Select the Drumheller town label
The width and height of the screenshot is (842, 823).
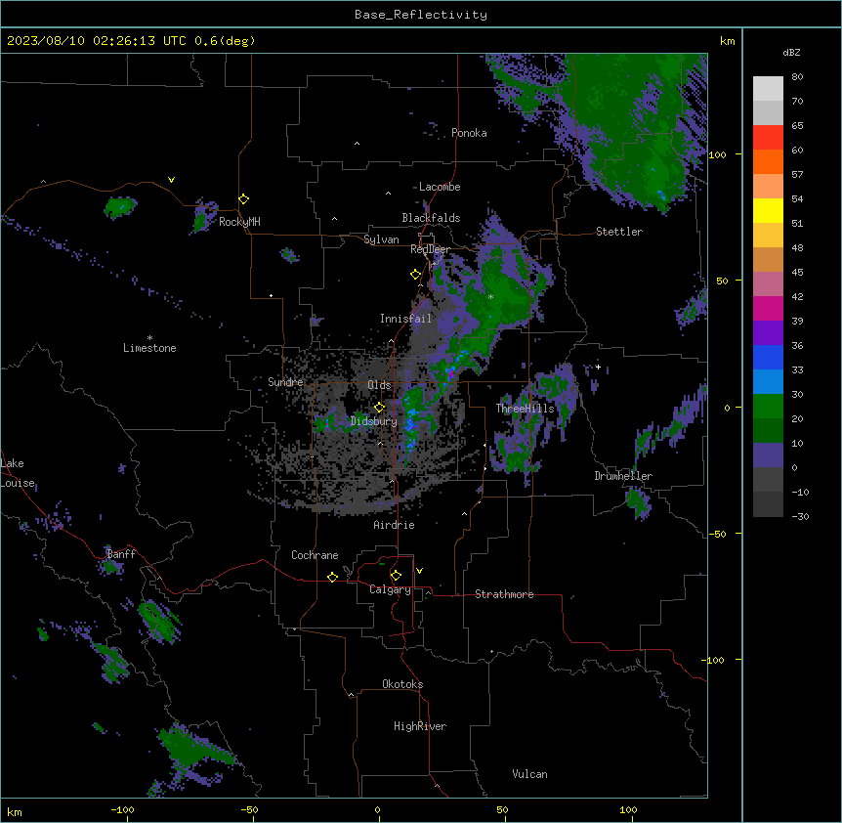(623, 476)
